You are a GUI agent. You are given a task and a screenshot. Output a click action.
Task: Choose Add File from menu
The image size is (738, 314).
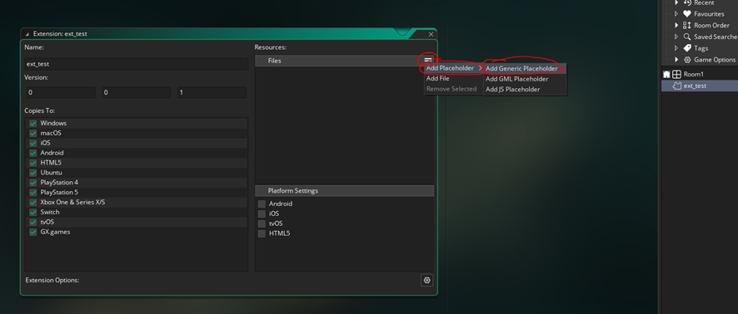click(x=454, y=79)
